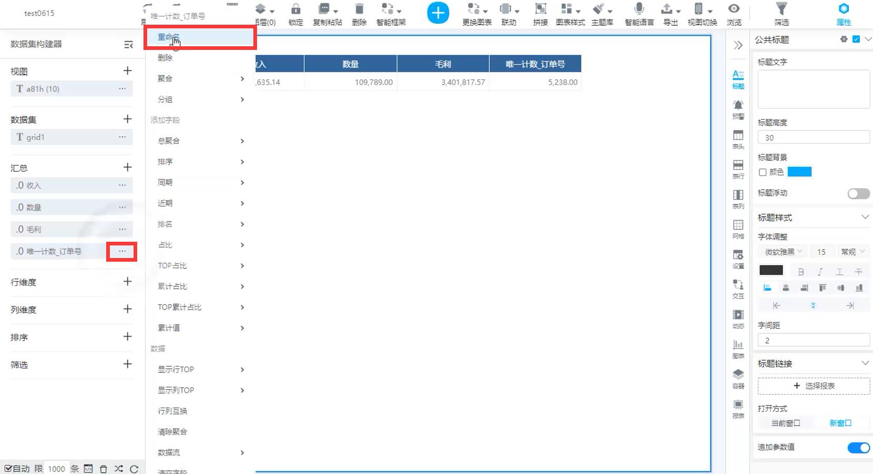
Task: Choose 重命名 from the context menu
Action: 200,37
